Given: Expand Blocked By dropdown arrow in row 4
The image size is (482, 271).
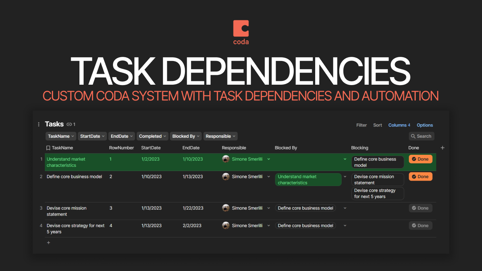Looking at the screenshot, I should point(345,225).
